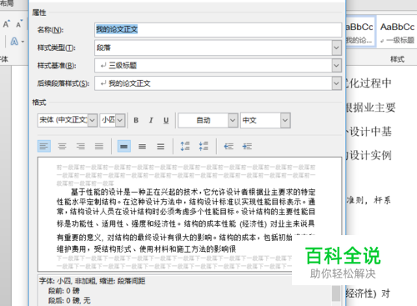Set paragraph alignment to center
This screenshot has height=306, width=417.
[x=63, y=146]
